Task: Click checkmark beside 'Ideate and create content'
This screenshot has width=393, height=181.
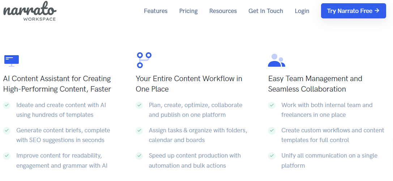Action: (x=7, y=105)
